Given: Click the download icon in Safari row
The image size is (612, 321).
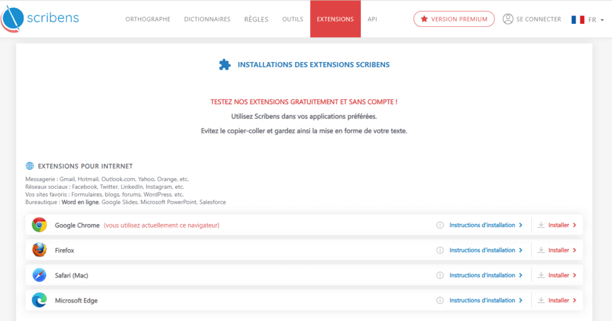Looking at the screenshot, I should (541, 275).
